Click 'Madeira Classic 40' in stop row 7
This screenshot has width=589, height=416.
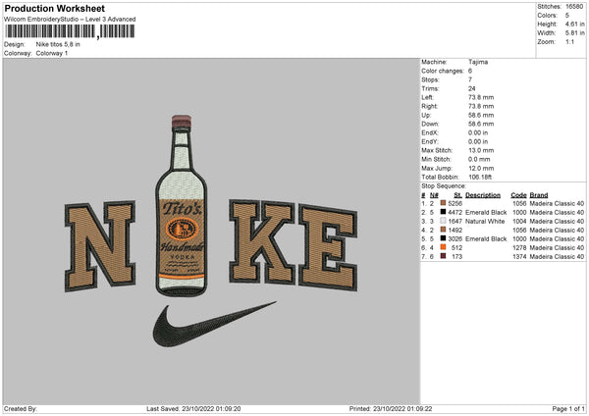tap(557, 256)
